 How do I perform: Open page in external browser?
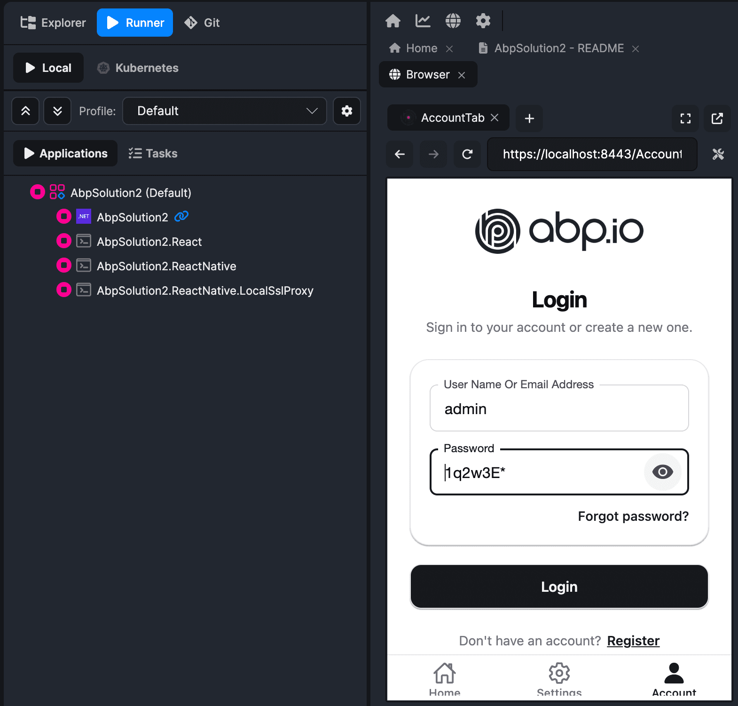[717, 118]
